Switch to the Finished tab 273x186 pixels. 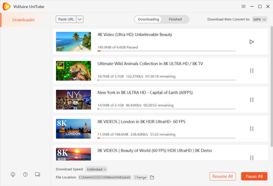coord(175,19)
